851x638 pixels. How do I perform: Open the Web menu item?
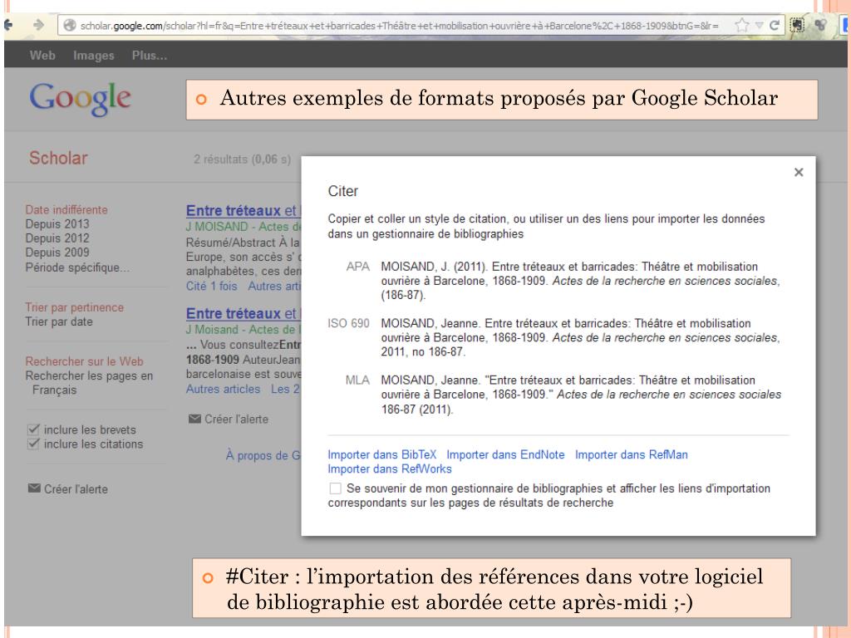[x=42, y=56]
